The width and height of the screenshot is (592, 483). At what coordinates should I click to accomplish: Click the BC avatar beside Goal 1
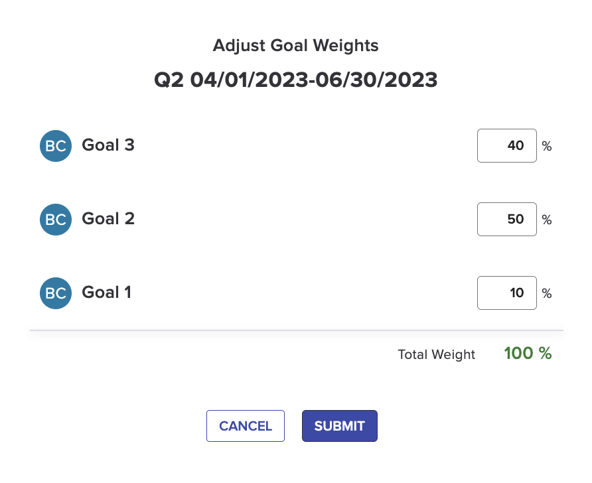pyautogui.click(x=56, y=293)
